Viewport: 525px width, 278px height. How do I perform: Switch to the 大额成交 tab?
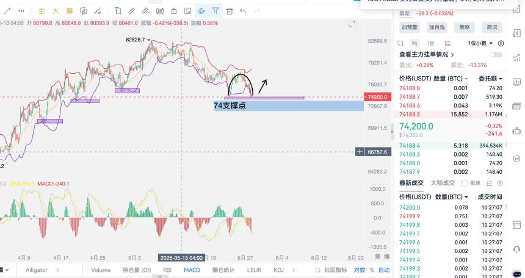(443, 183)
